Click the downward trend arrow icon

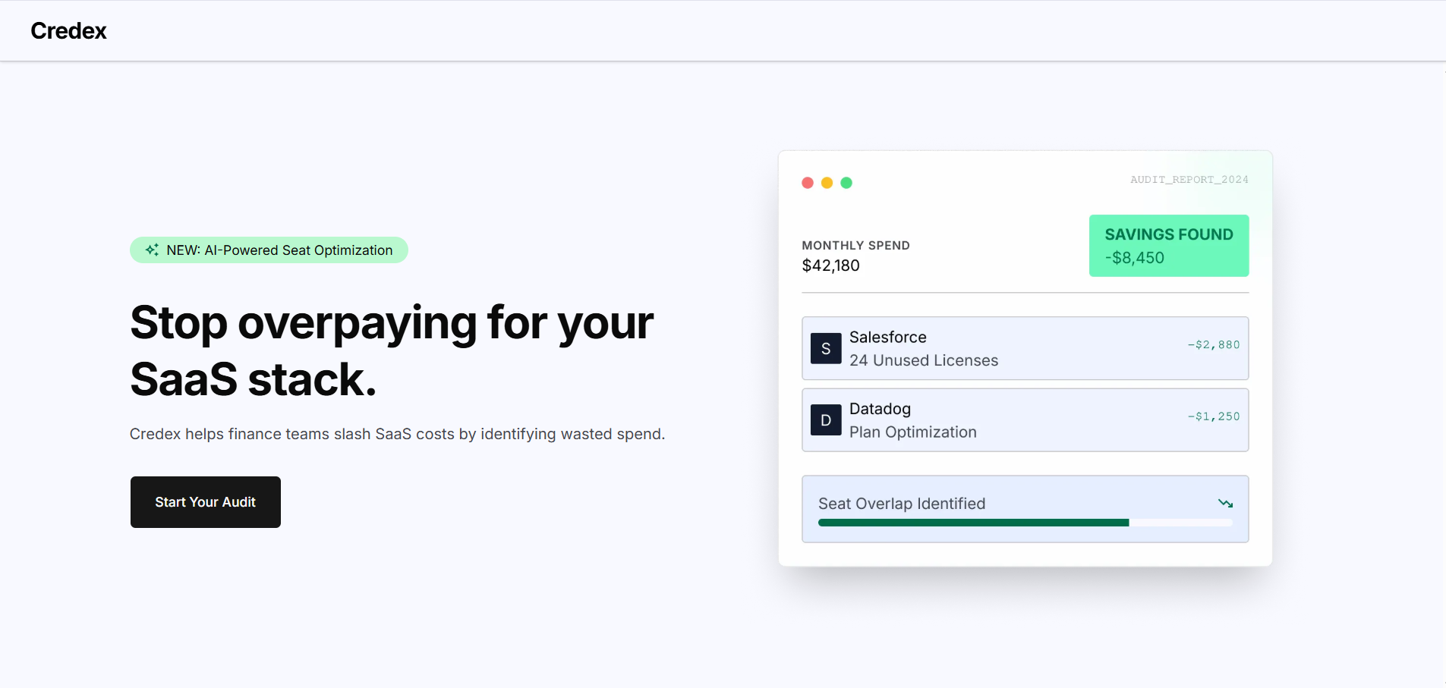[x=1225, y=504]
